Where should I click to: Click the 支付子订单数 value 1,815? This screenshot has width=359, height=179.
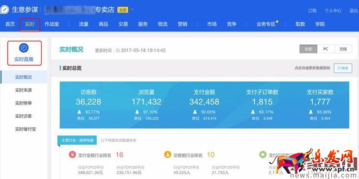[x=262, y=102]
